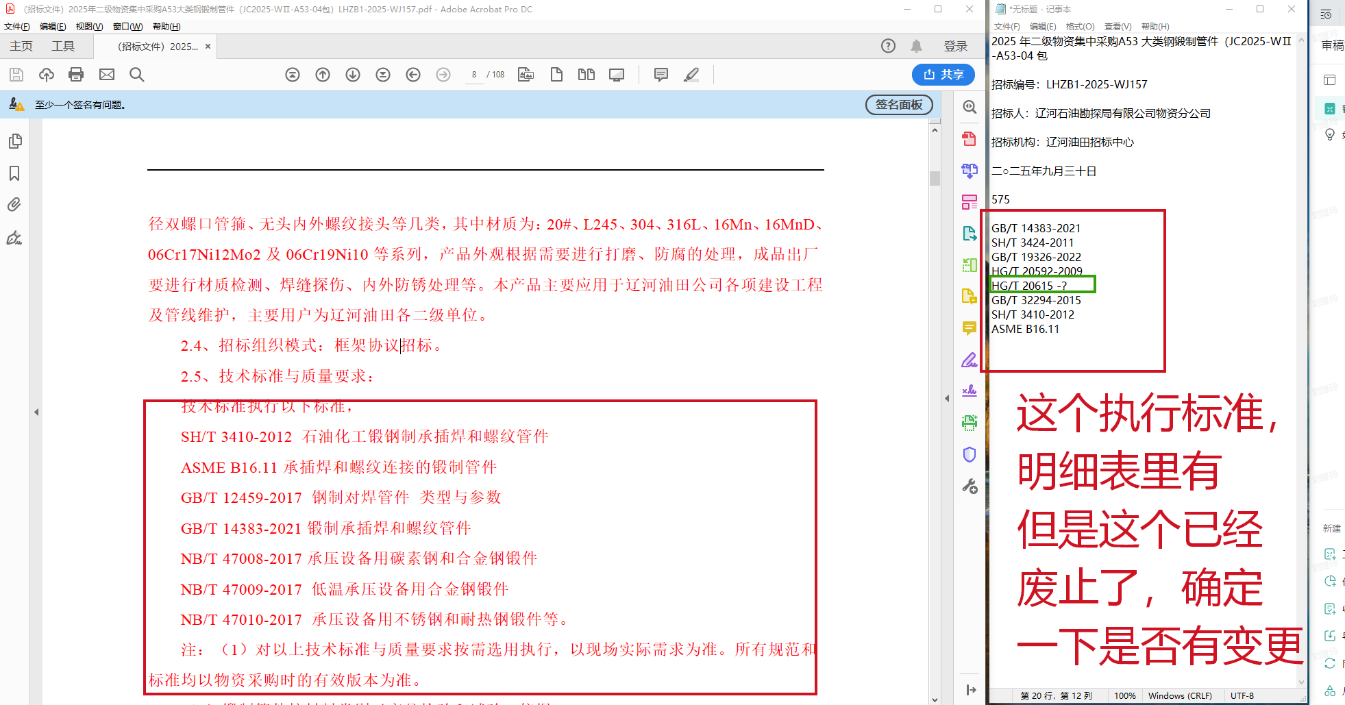This screenshot has height=705, width=1345.
Task: Open the pink Edit PDF tool
Action: [970, 201]
